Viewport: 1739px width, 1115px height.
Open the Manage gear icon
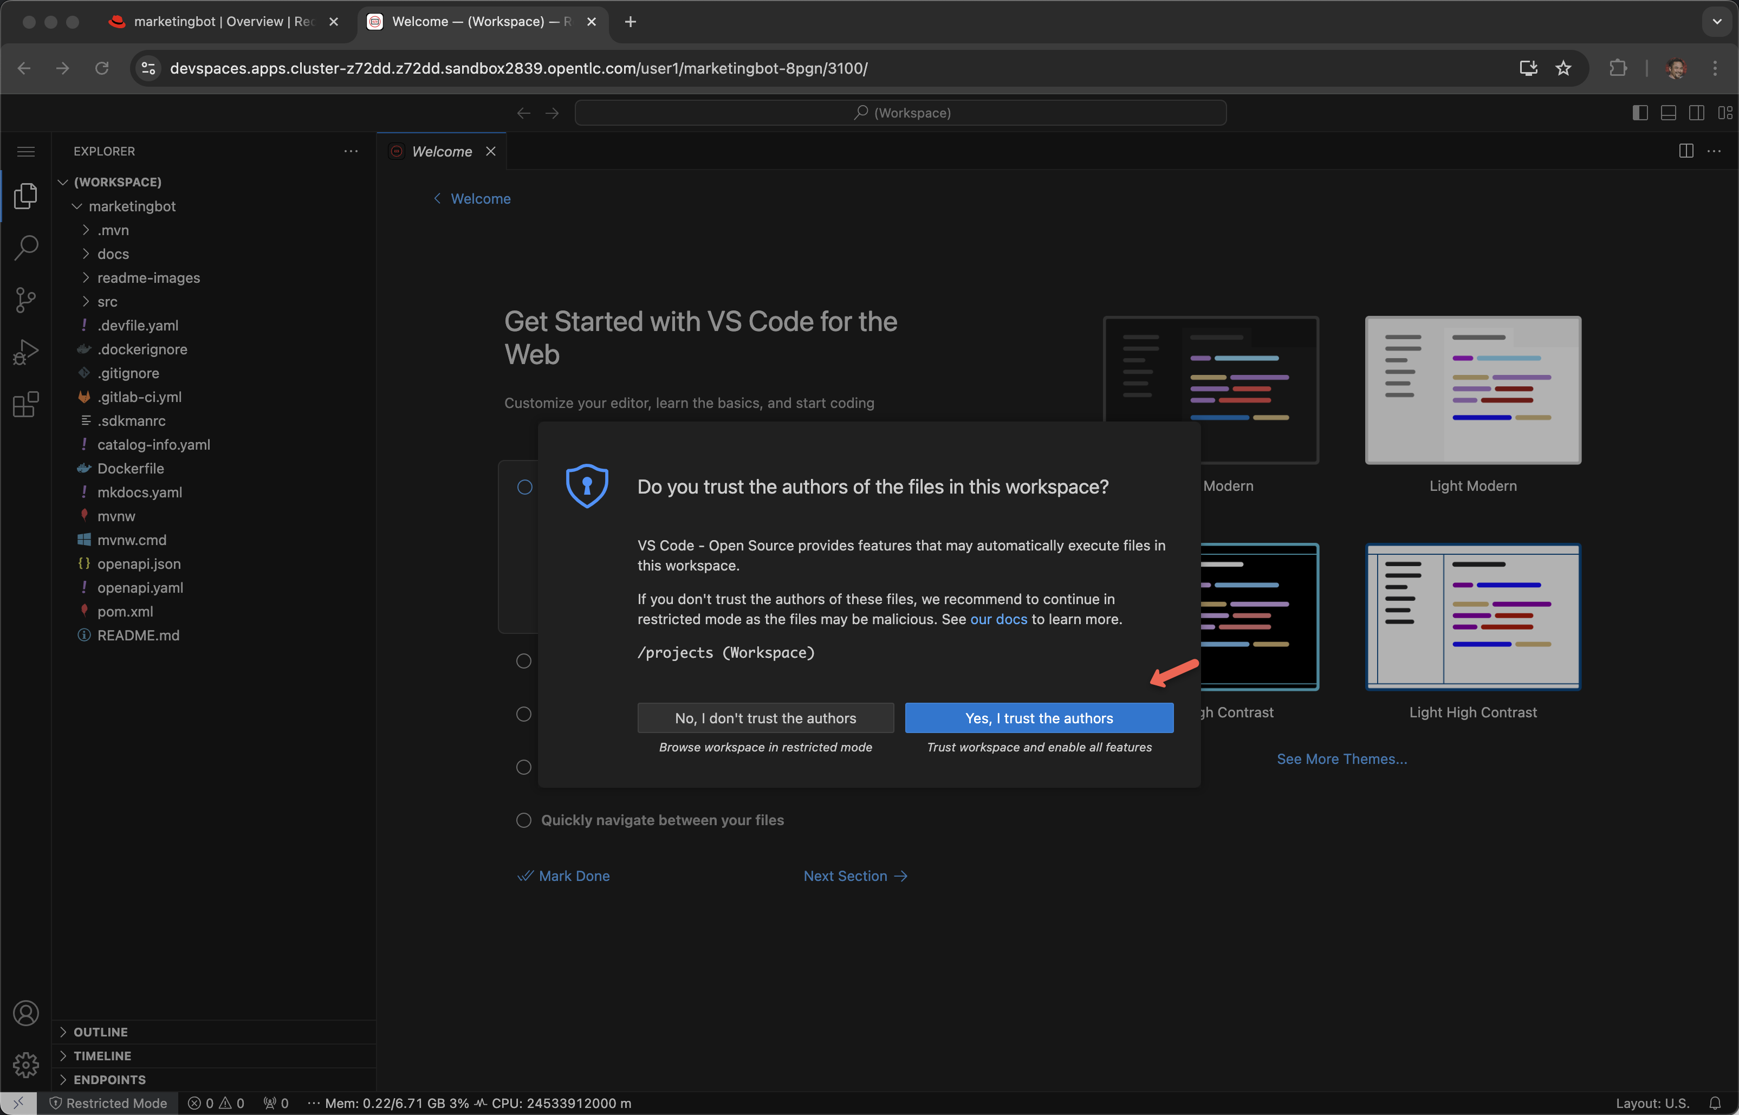pyautogui.click(x=26, y=1064)
